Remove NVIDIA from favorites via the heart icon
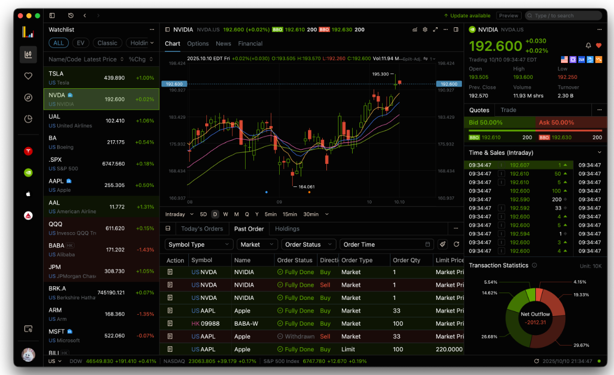 point(599,46)
